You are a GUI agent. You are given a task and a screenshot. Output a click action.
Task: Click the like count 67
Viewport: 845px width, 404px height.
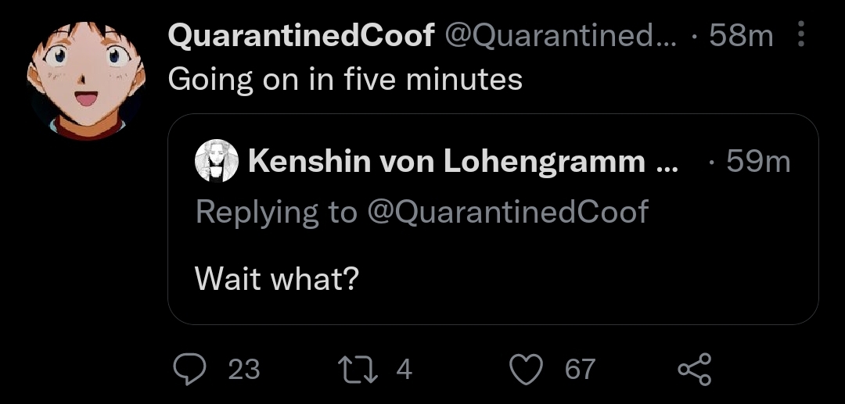[x=580, y=370]
